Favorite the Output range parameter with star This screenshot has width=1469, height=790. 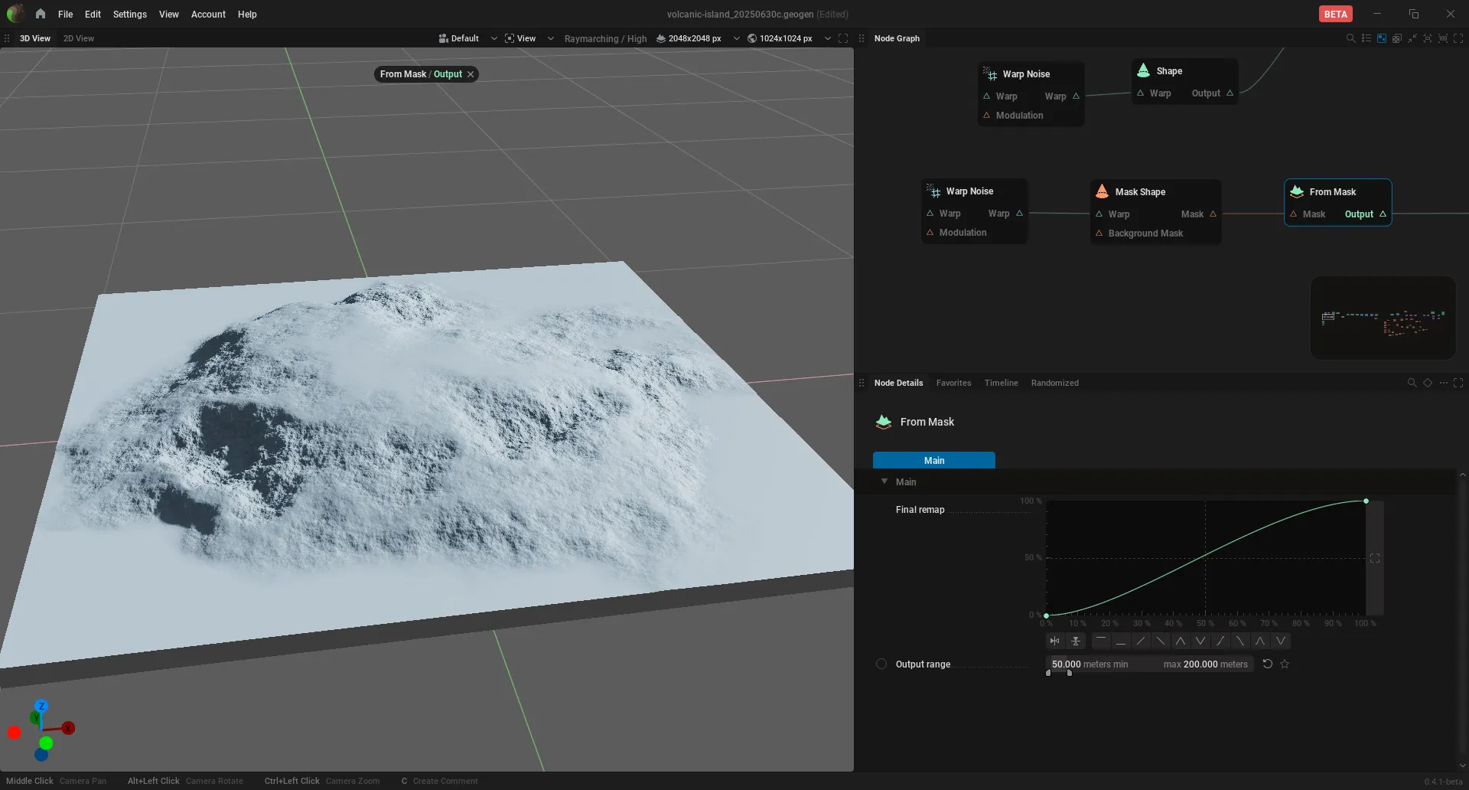1285,664
